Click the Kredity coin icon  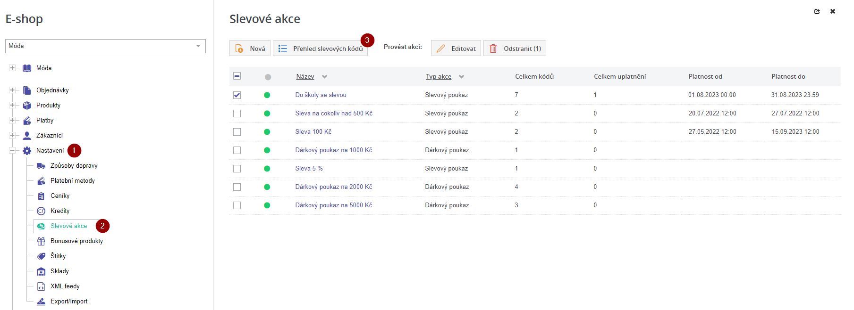(41, 211)
